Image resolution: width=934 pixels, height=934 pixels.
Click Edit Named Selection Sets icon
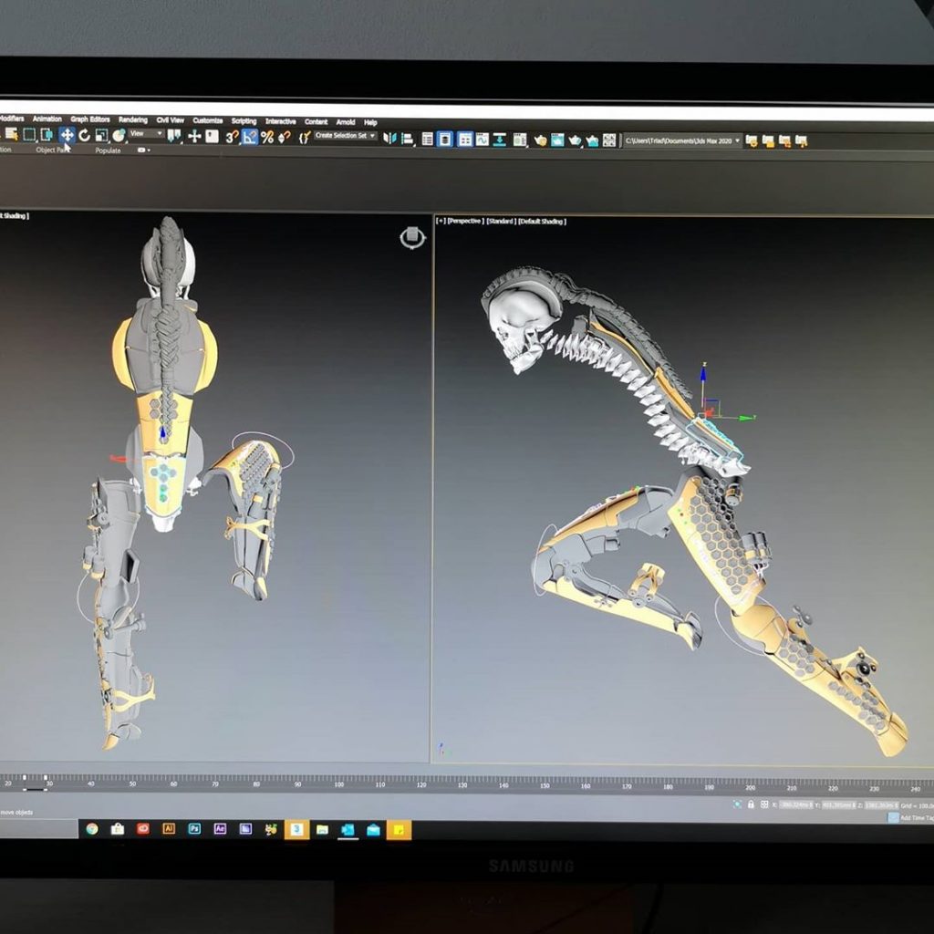tap(305, 138)
